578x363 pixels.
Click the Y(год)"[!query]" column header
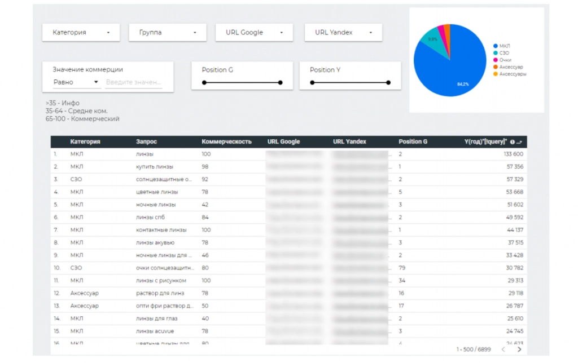coord(485,141)
